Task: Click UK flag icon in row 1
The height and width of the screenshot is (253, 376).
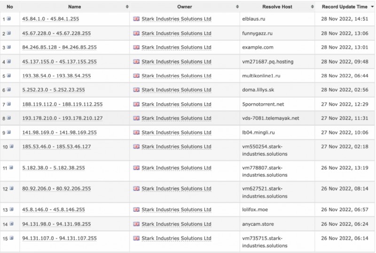Action: tap(136, 19)
